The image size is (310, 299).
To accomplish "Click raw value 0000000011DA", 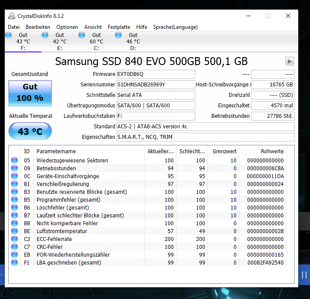I will point(265,176).
